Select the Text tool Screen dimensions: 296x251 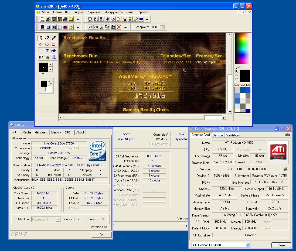pos(47,51)
